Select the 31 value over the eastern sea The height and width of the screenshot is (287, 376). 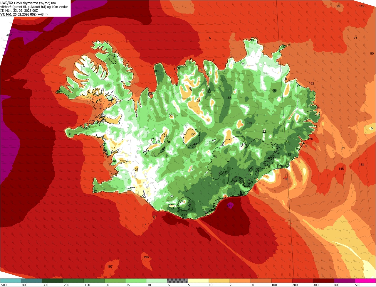click(x=343, y=148)
